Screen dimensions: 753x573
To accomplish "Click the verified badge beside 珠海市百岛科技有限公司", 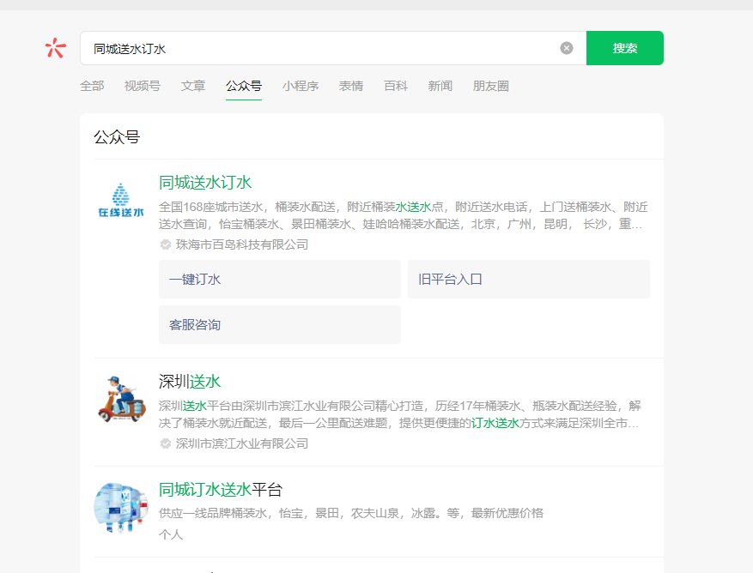I will 165,244.
